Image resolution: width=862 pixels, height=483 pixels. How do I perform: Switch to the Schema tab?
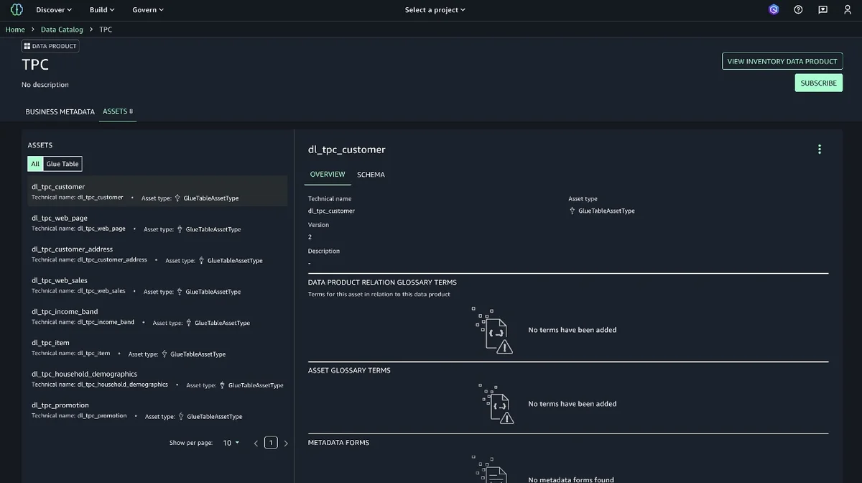371,175
